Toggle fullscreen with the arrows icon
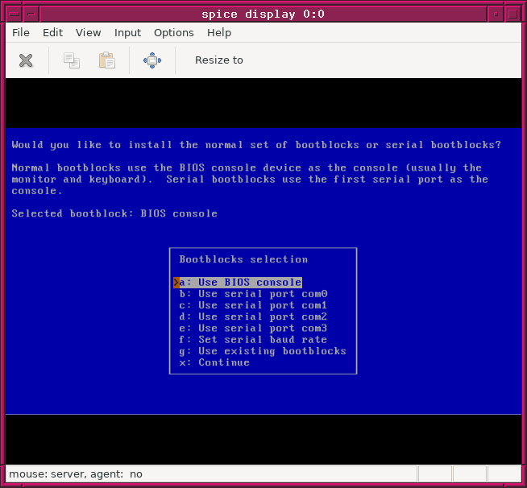Viewport: 527px width, 488px height. pos(151,60)
